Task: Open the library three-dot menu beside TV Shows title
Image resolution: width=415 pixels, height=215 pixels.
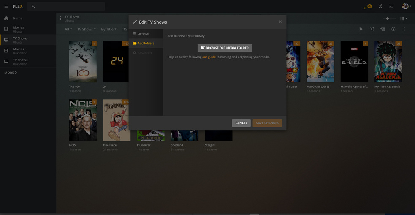Action: (x=60, y=18)
